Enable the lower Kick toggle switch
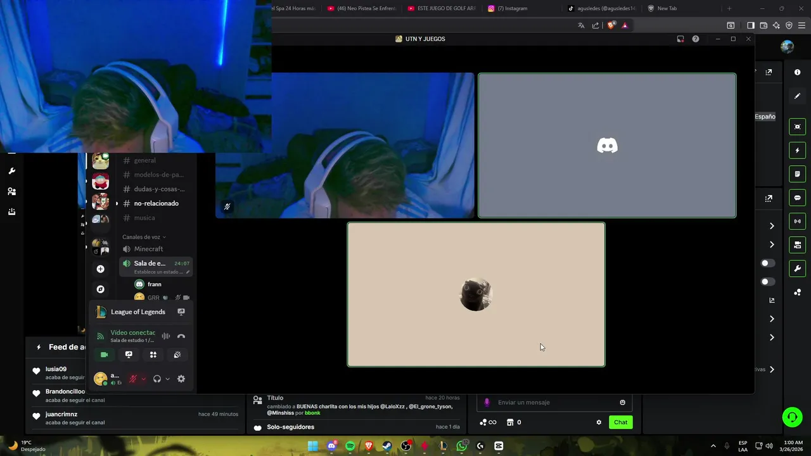This screenshot has height=456, width=811. tap(767, 282)
